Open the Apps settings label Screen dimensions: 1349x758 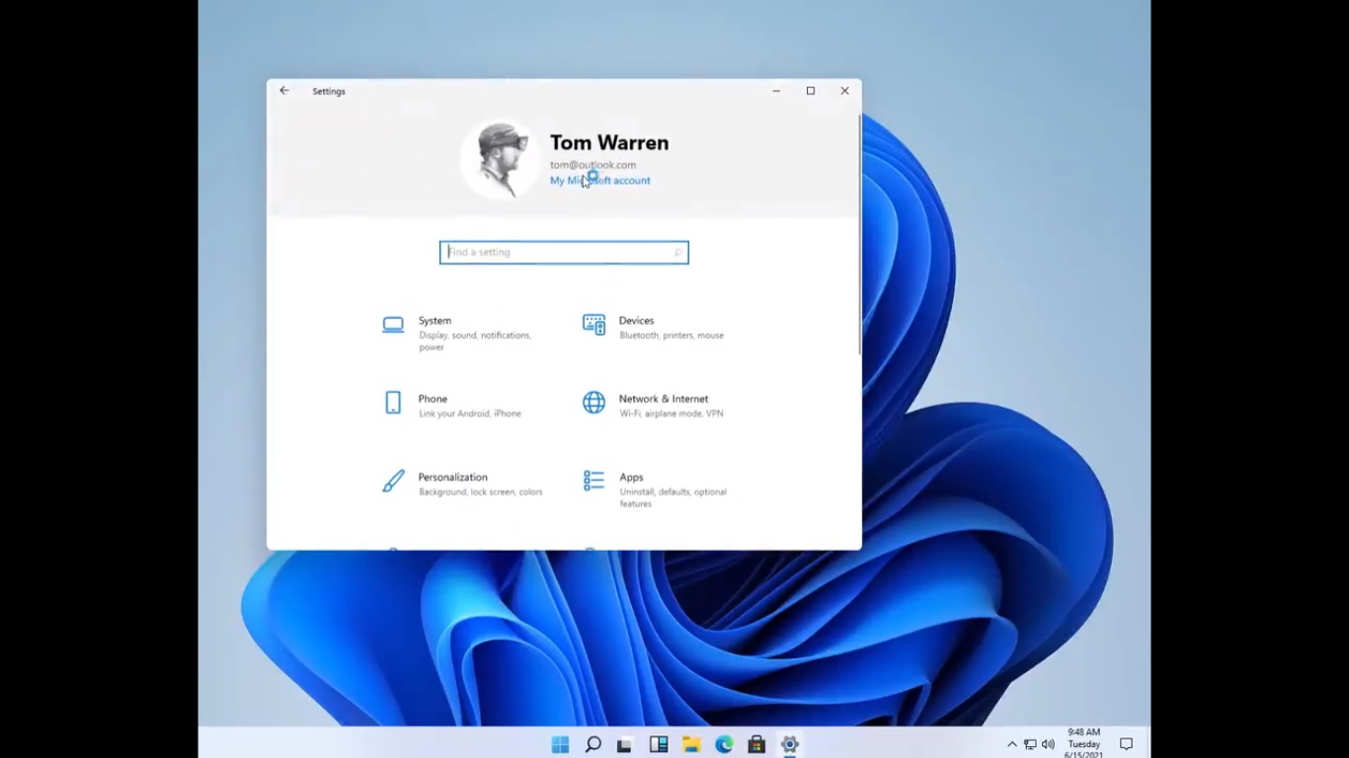631,478
